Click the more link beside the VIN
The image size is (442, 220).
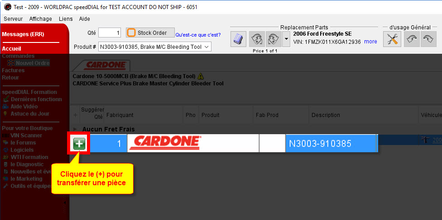pos(370,42)
